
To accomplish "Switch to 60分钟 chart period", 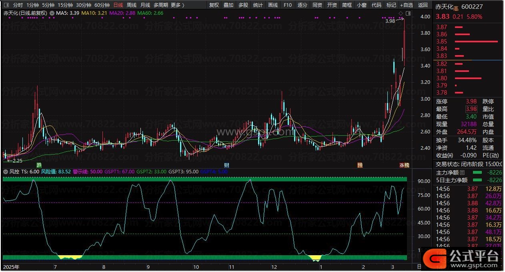I will pos(102,5).
